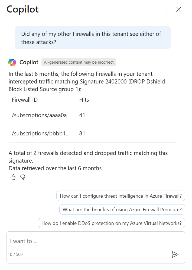Click the 81 hits cell
The image size is (192, 270).
(82, 134)
